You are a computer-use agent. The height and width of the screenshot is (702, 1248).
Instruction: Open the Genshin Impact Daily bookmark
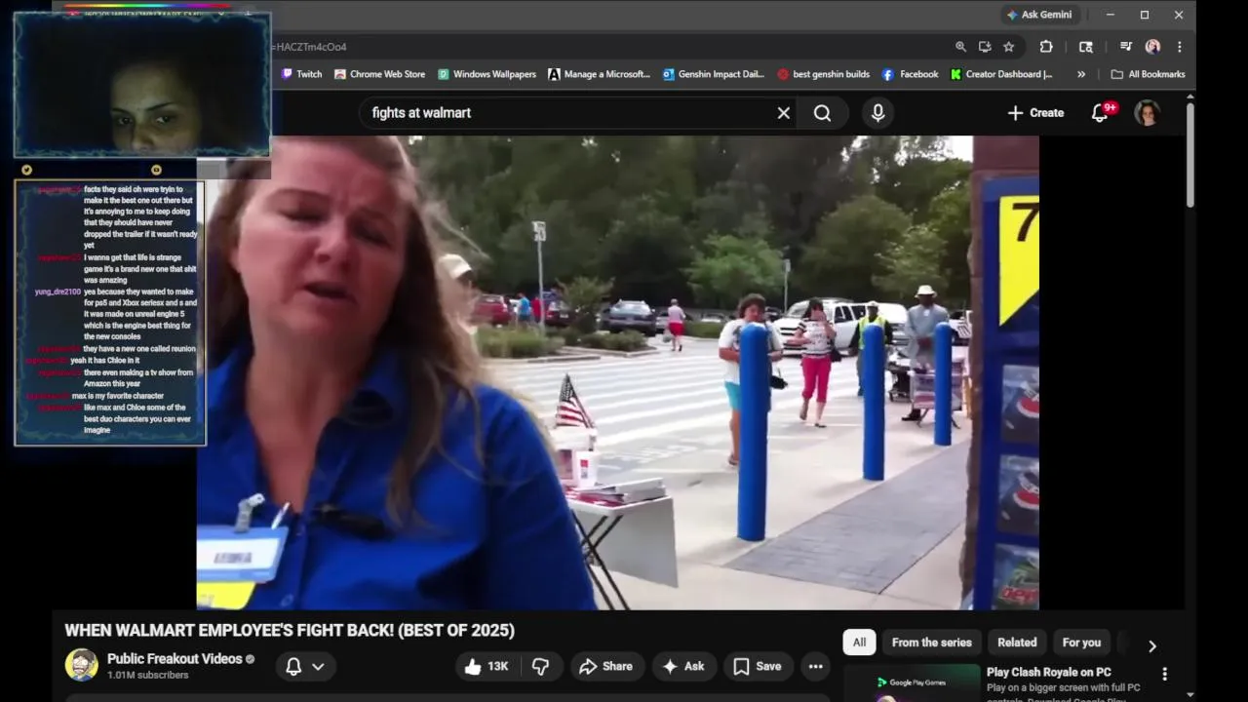click(x=714, y=74)
